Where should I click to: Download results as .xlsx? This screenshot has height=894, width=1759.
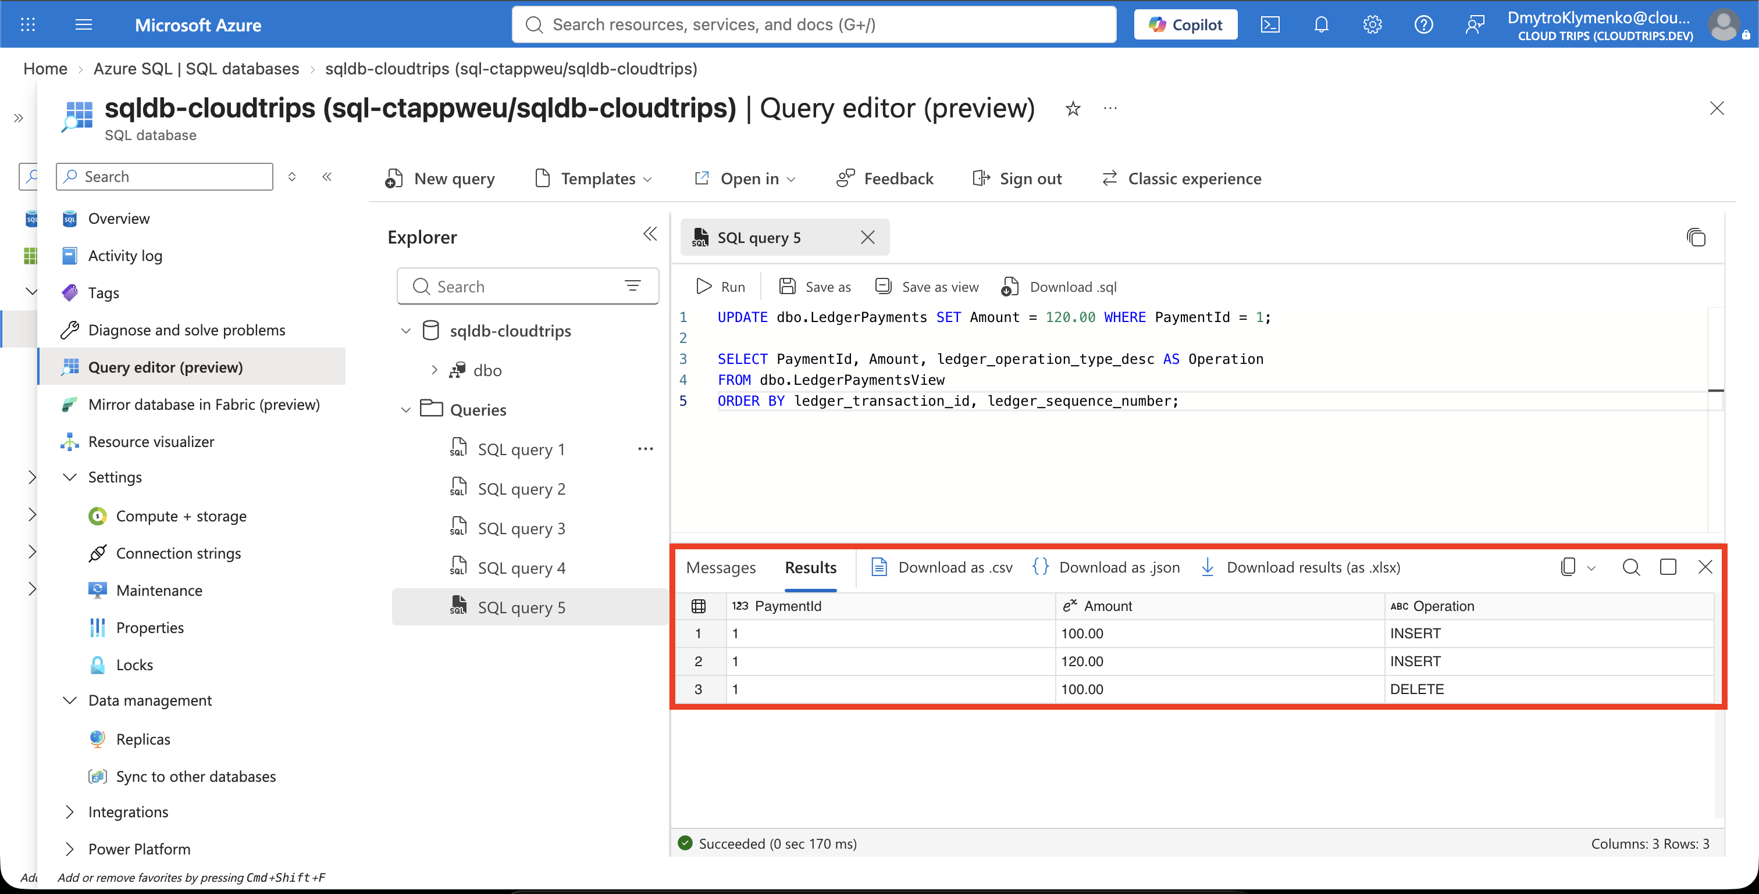click(1300, 568)
